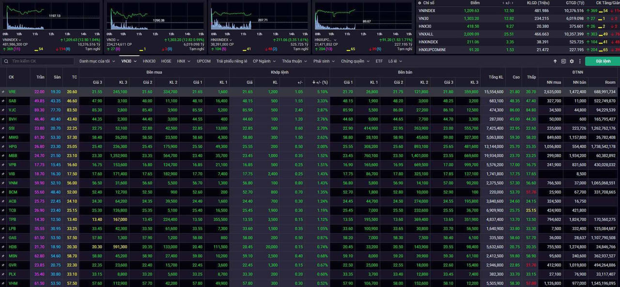
Task: Pin the HPG stock row
Action: (3, 147)
